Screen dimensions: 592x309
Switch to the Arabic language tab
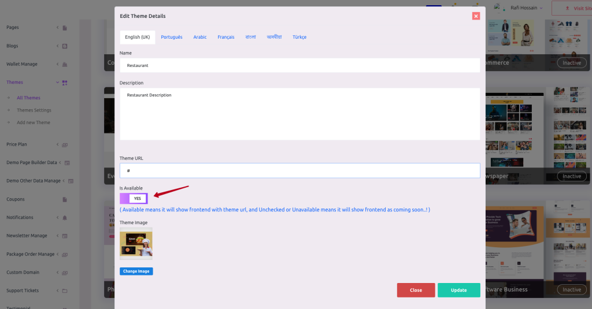click(199, 37)
